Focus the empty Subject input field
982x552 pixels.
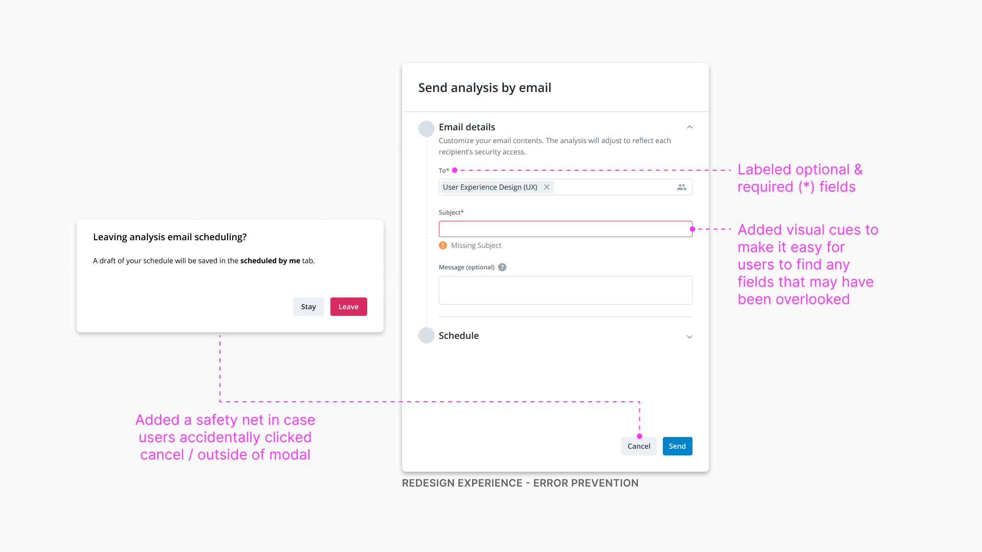point(566,229)
